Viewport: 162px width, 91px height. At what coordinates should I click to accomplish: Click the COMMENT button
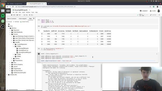[144, 11]
